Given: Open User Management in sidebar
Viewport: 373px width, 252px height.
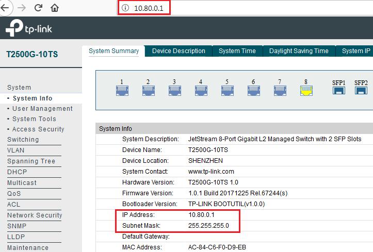Looking at the screenshot, I should click(42, 109).
